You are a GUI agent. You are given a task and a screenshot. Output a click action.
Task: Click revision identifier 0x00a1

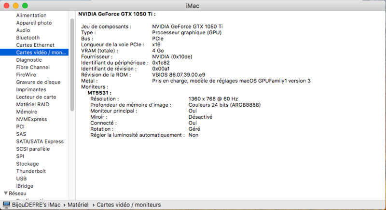pos(161,69)
